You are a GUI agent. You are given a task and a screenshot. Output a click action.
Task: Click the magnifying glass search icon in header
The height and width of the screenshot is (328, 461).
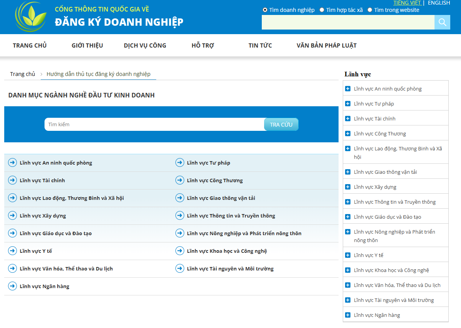click(x=442, y=22)
